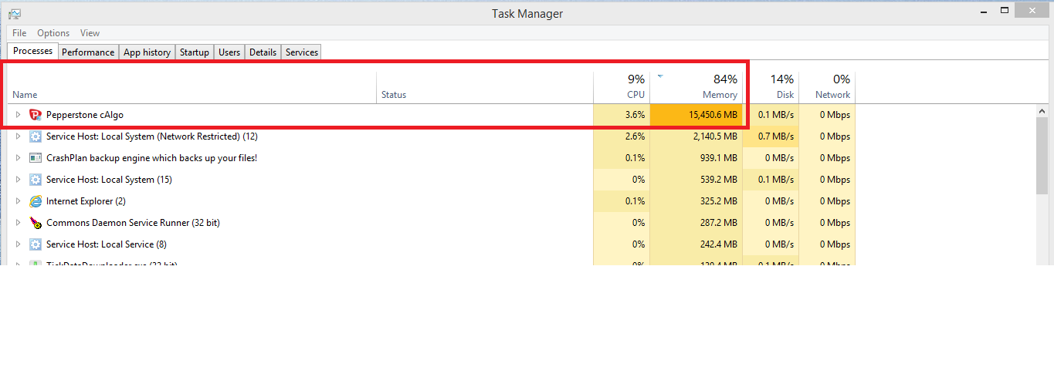Screen dimensions: 1054x384
Task: Click the 2.6% CPU cell
Action: point(622,136)
